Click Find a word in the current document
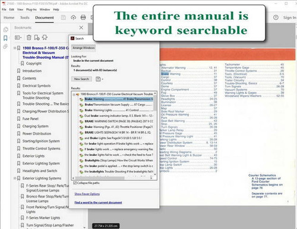The width and height of the screenshot is (297, 229). click(98, 202)
